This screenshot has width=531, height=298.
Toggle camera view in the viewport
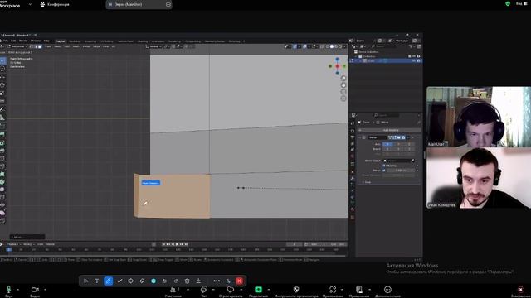pos(343,92)
